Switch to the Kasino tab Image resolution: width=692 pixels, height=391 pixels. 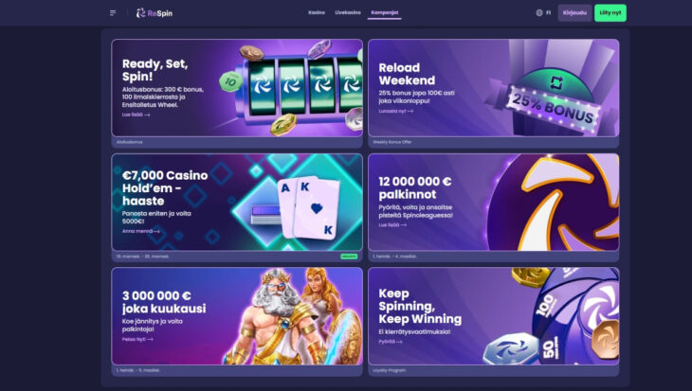(x=317, y=13)
